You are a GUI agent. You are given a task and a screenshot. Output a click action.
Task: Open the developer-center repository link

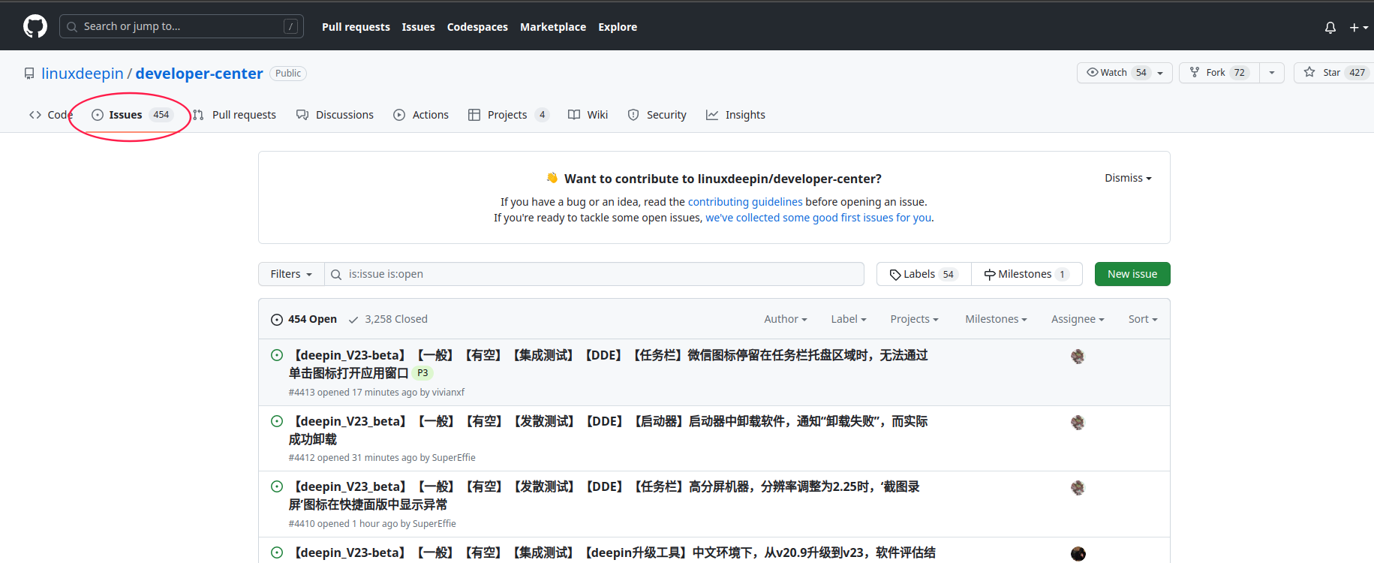point(199,74)
